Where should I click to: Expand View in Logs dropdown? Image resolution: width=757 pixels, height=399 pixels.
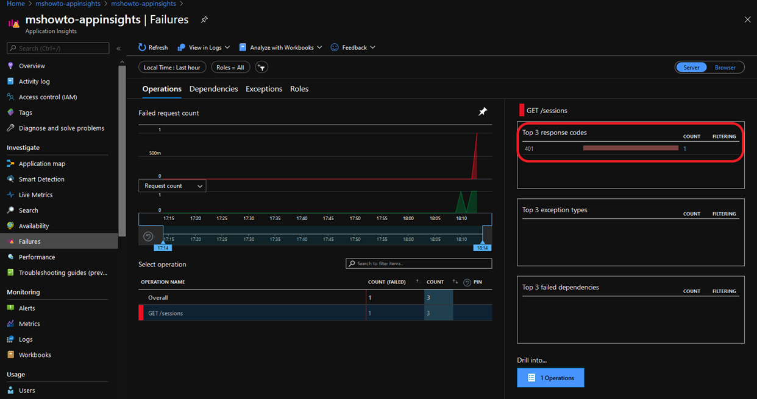[204, 47]
